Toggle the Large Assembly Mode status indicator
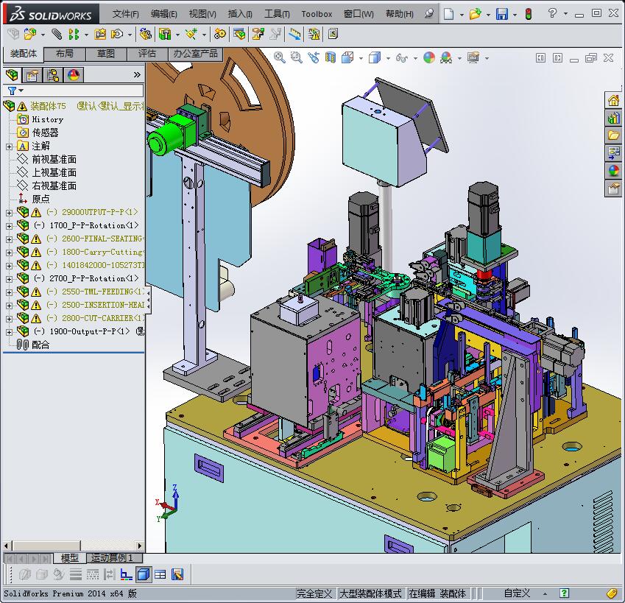 click(370, 593)
